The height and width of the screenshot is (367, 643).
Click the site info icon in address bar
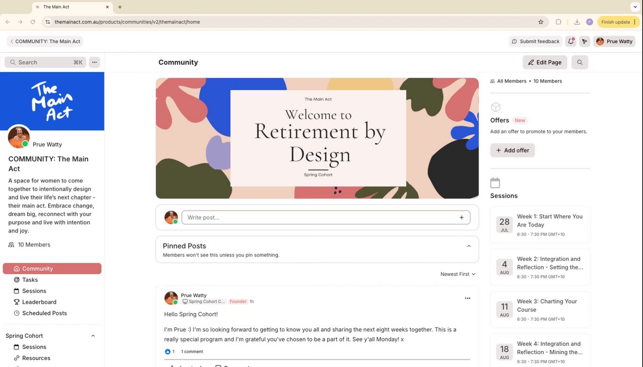(x=48, y=22)
